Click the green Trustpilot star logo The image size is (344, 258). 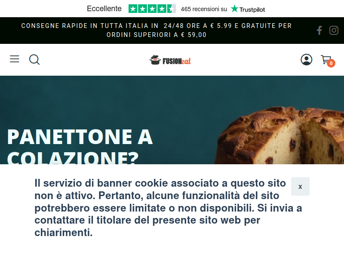click(234, 9)
